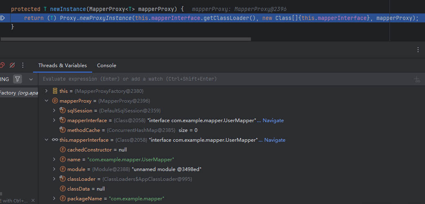This screenshot has height=204, width=425.
Task: Click the classData field icon
Action: point(63,189)
